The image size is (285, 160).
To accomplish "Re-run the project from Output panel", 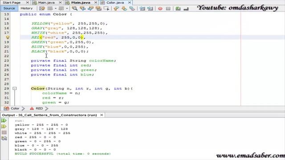I will click(4, 120).
